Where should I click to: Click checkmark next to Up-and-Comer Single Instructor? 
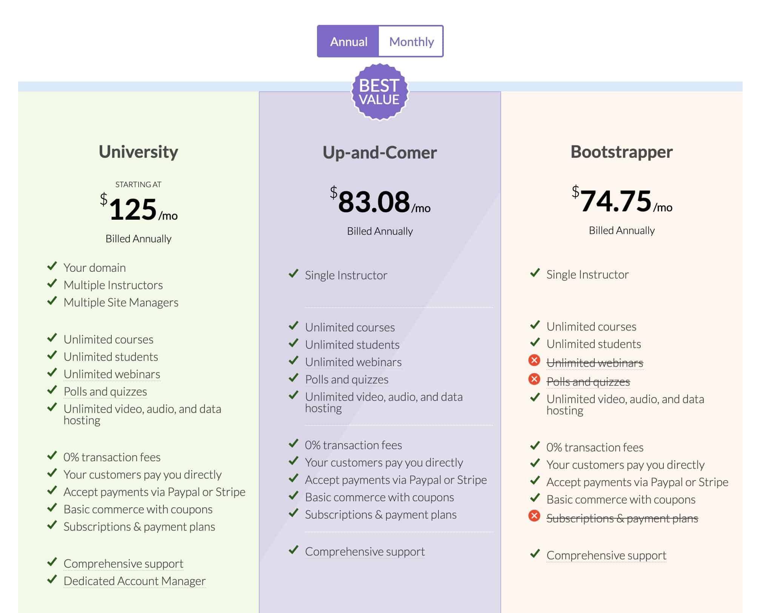click(294, 274)
